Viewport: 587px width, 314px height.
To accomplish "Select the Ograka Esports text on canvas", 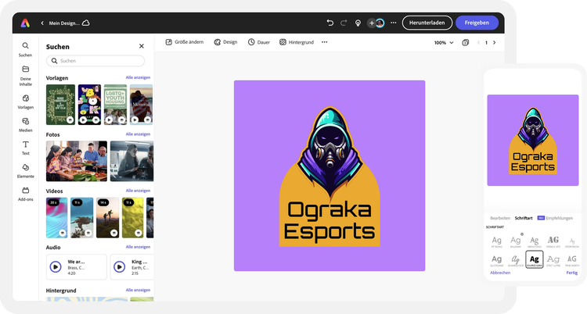I will coord(330,220).
